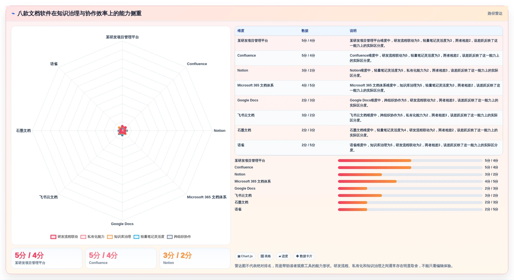The height and width of the screenshot is (280, 514).
Task: Click the 数据卡片 tag
Action: tap(304, 256)
